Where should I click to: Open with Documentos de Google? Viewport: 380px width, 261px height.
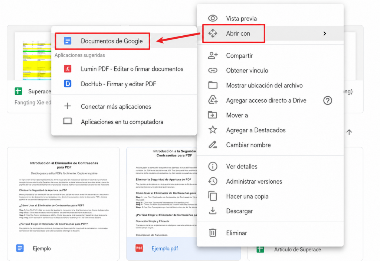pos(124,41)
